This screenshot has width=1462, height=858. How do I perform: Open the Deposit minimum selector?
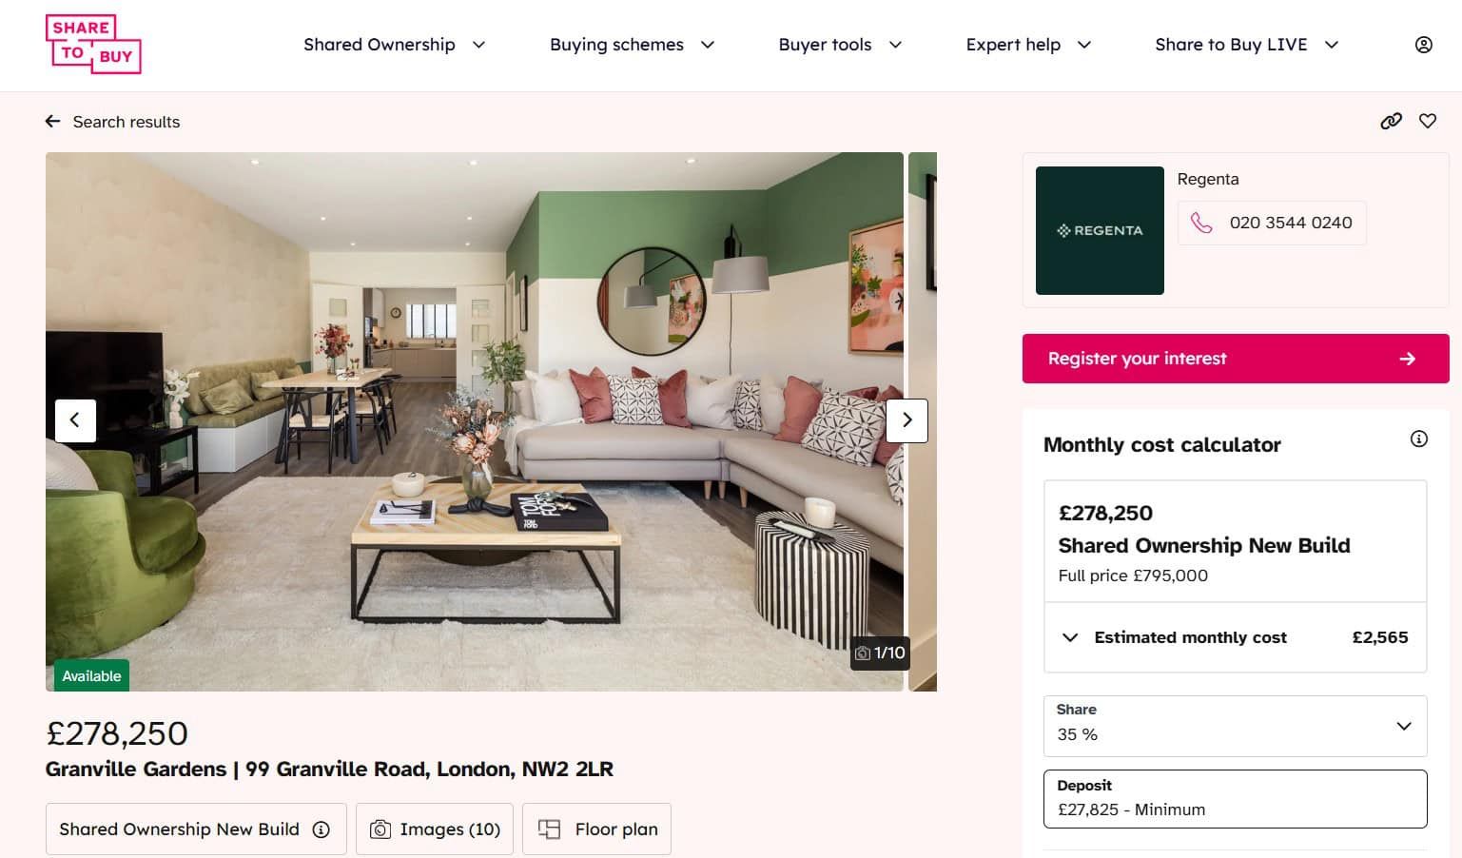(1235, 799)
